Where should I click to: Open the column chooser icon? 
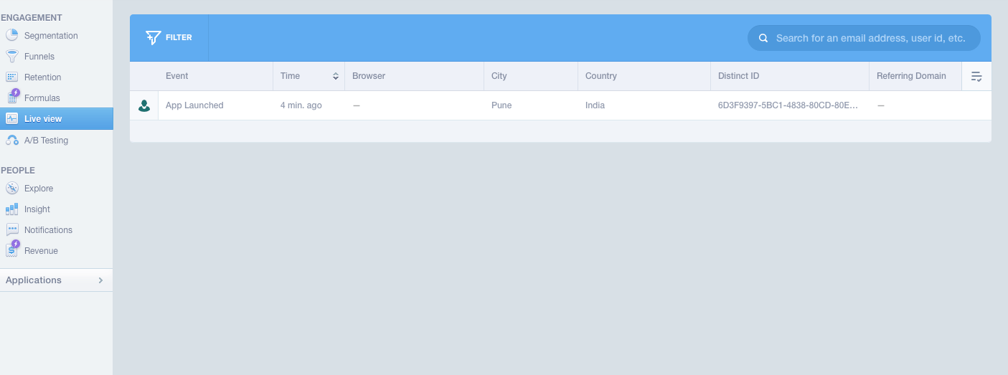click(x=976, y=76)
